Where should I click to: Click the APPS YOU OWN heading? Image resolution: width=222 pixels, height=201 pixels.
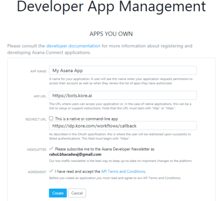(x=111, y=34)
